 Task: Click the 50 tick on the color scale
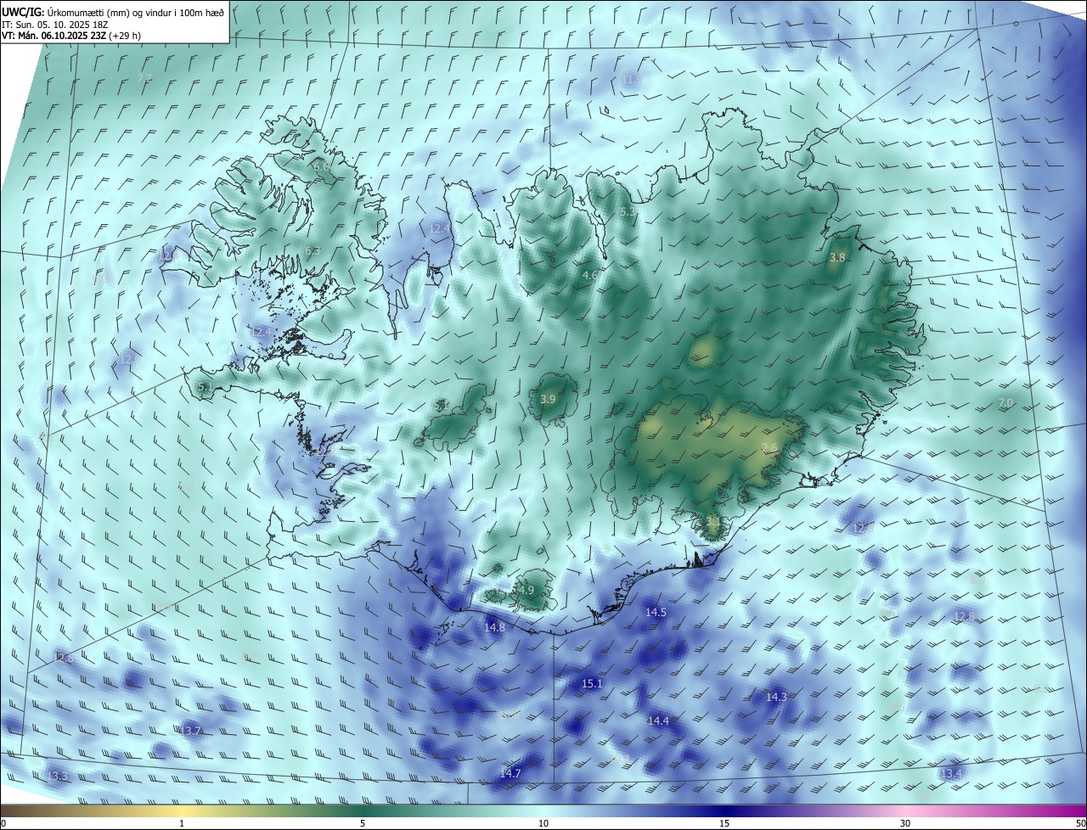point(1080,823)
